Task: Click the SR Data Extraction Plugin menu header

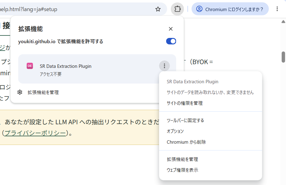Action: tap(192, 82)
